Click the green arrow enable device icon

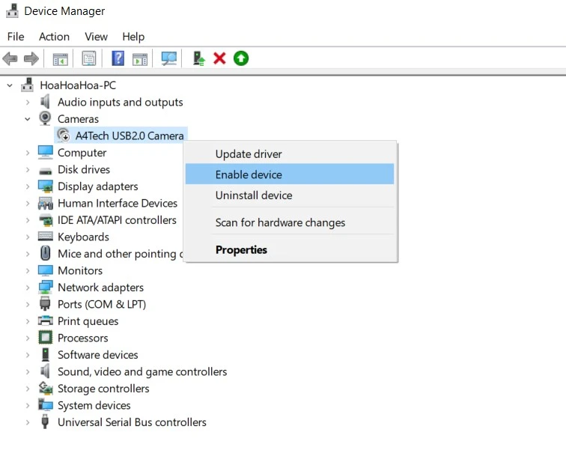(x=240, y=58)
